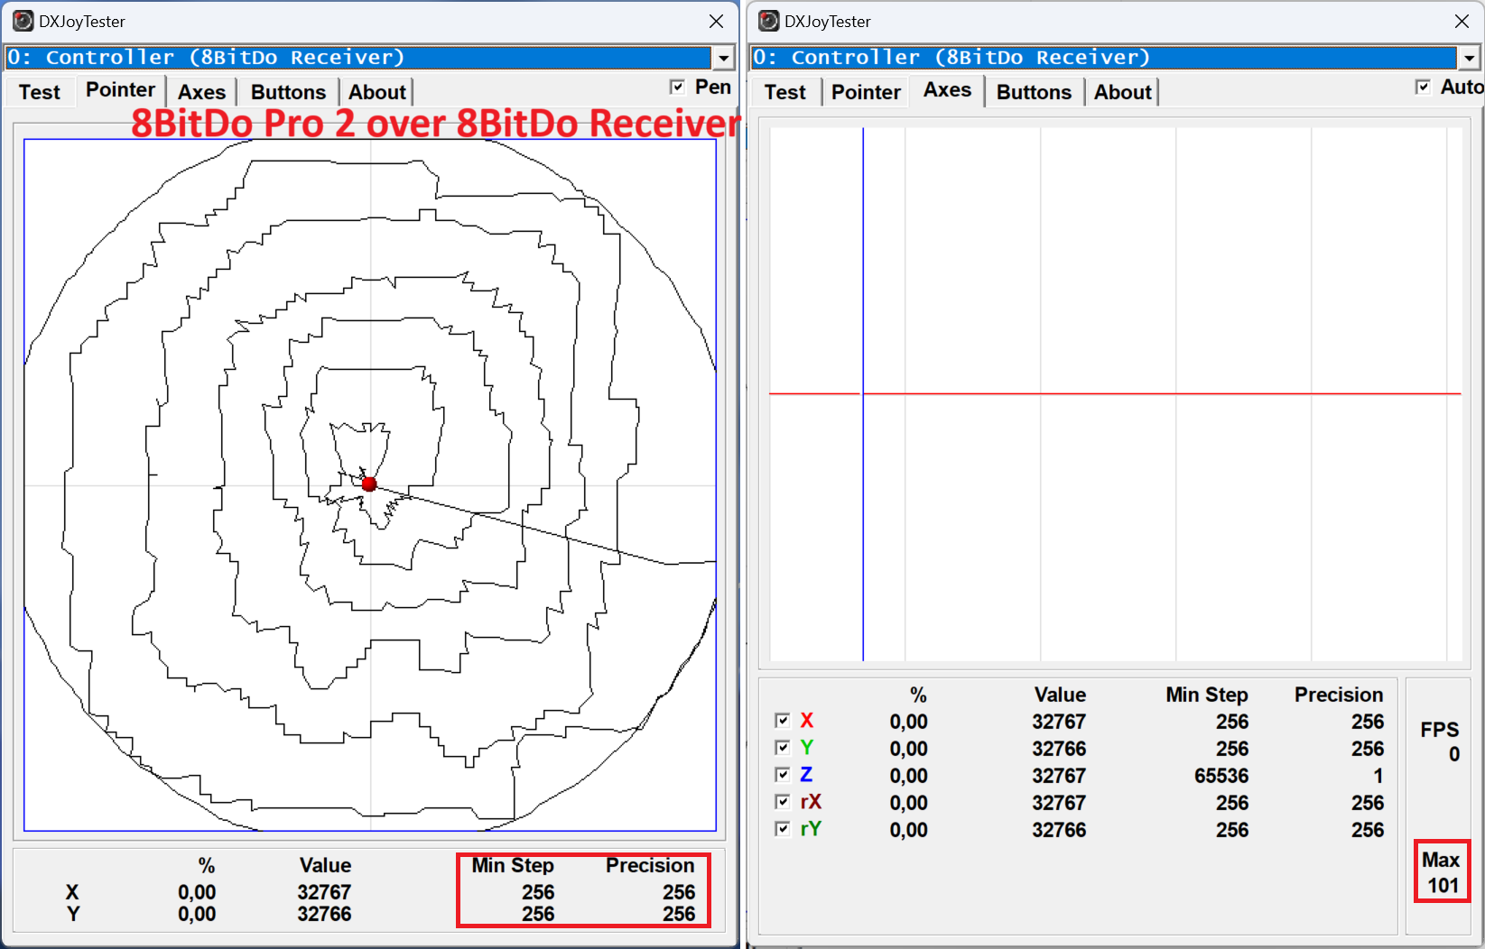1485x949 pixels.
Task: Click the DXJoyTester app icon in left window
Action: click(x=23, y=21)
